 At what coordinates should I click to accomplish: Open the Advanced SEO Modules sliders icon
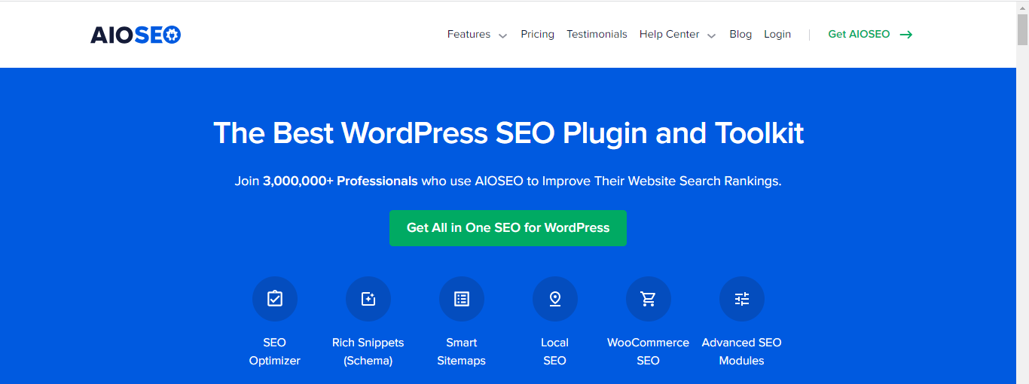[x=742, y=299]
